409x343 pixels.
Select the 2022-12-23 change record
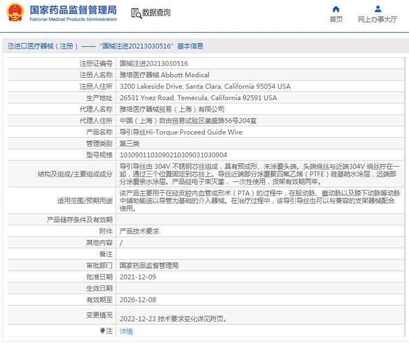[x=173, y=319]
